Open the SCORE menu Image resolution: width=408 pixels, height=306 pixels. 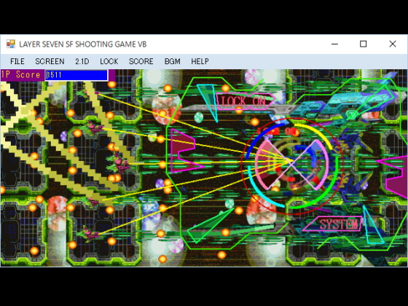tap(141, 61)
